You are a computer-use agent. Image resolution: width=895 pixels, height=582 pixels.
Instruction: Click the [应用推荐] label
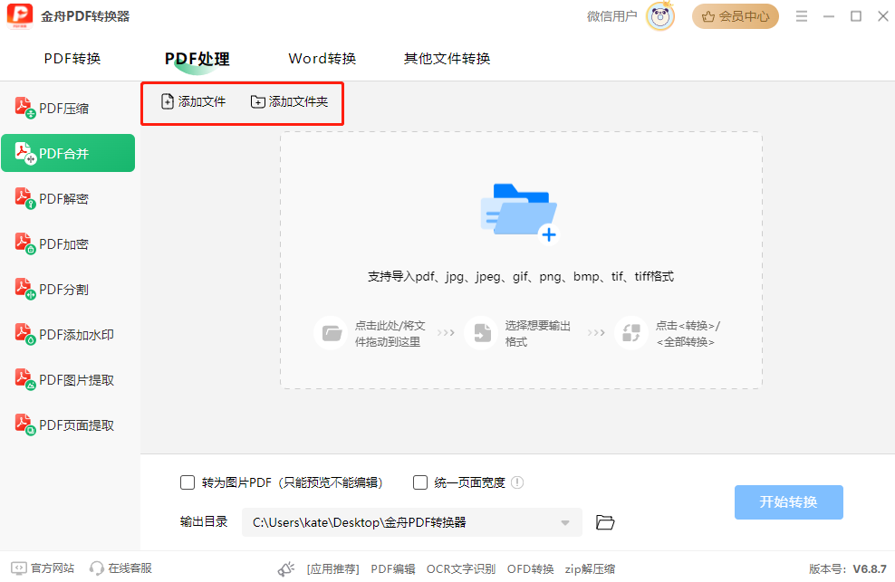(332, 569)
